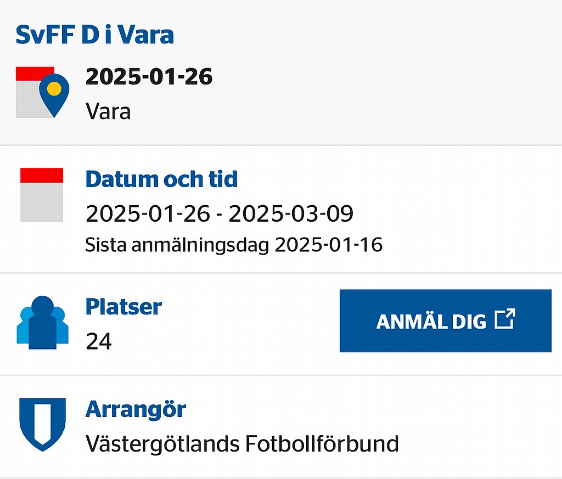
Task: Click the date range 2025-01-26 - 2025-03-09
Action: pyautogui.click(x=220, y=213)
